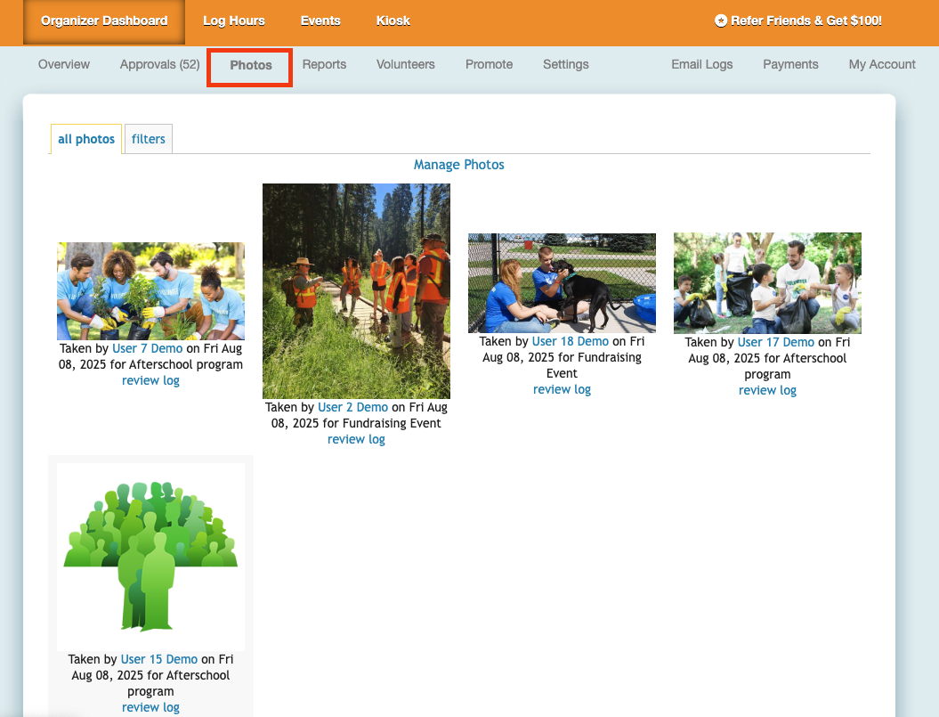
Task: Click the star icon beside Refer Friends
Action: [721, 21]
